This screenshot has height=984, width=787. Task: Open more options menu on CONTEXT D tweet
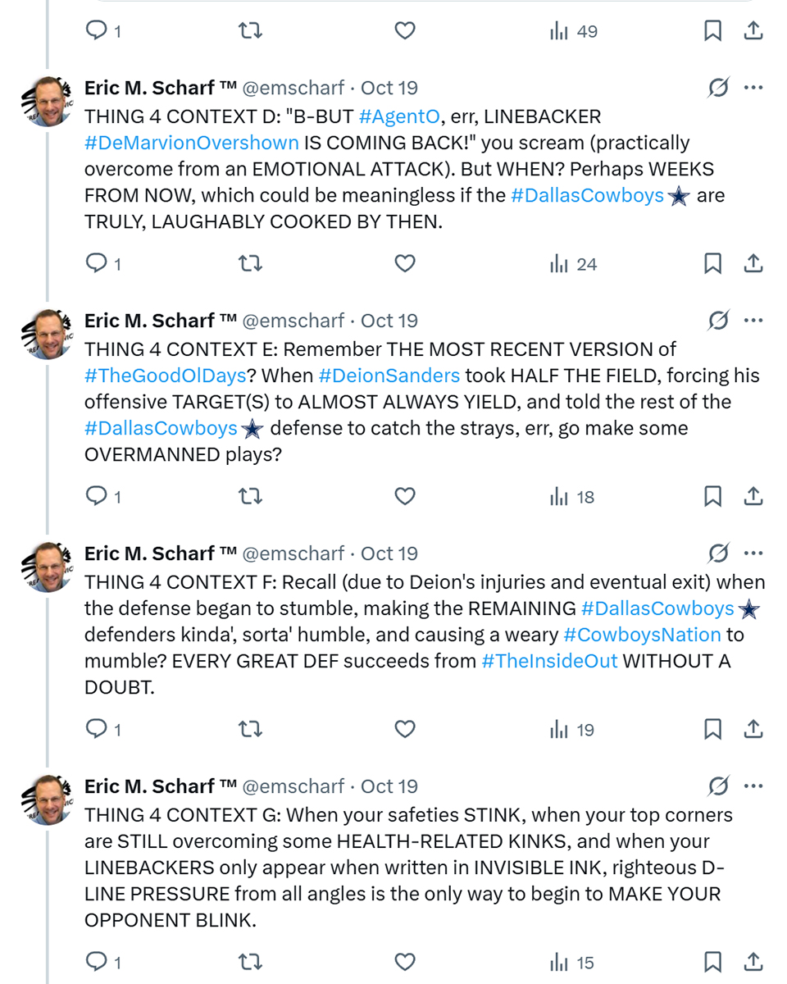(753, 89)
